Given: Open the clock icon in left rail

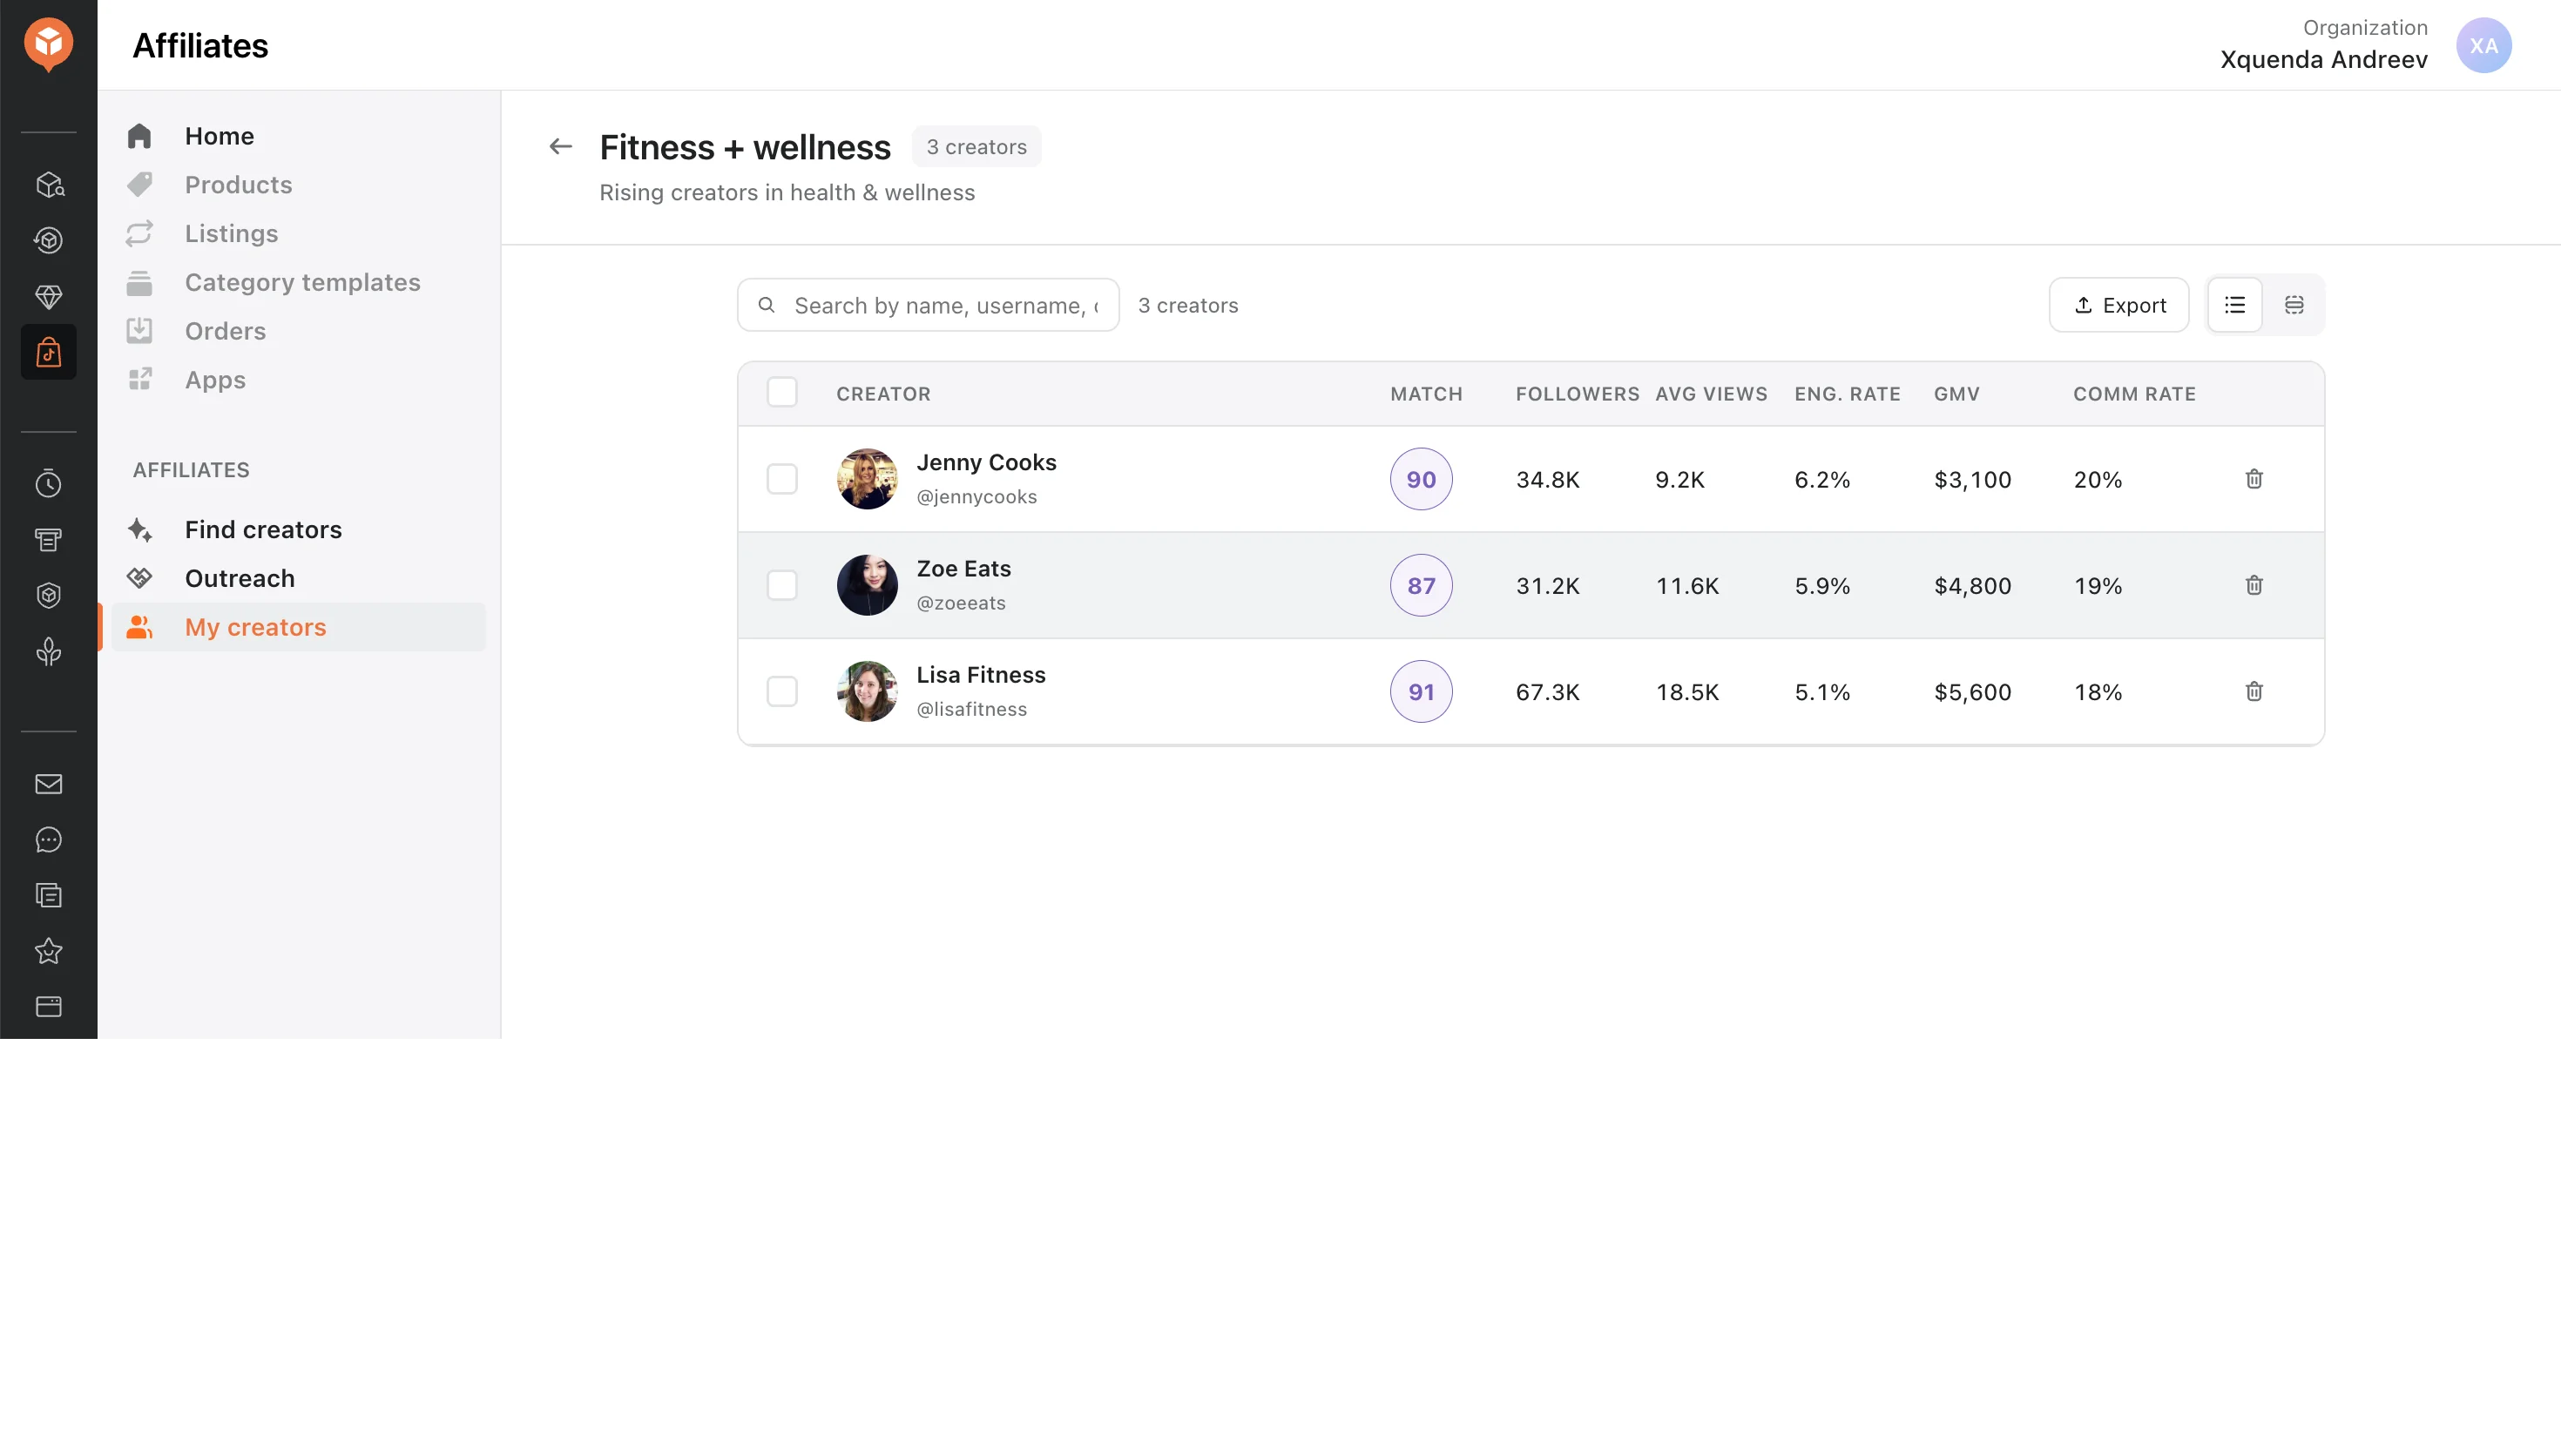Looking at the screenshot, I should [48, 484].
